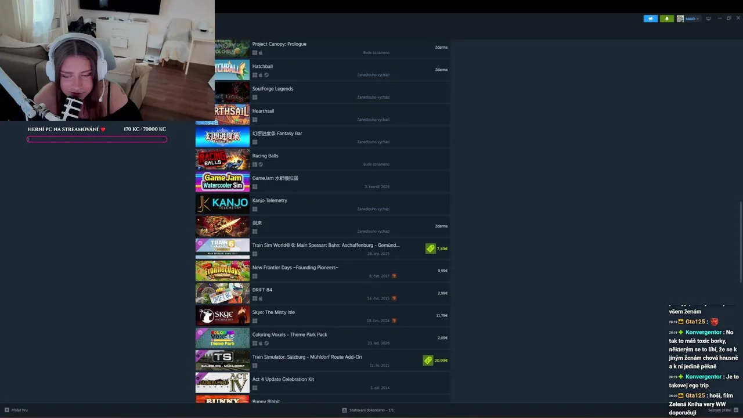Open the Train Simulator Salzburg-Mühldorf thumbnail
Screen dimensions: 743x418
tap(222, 361)
